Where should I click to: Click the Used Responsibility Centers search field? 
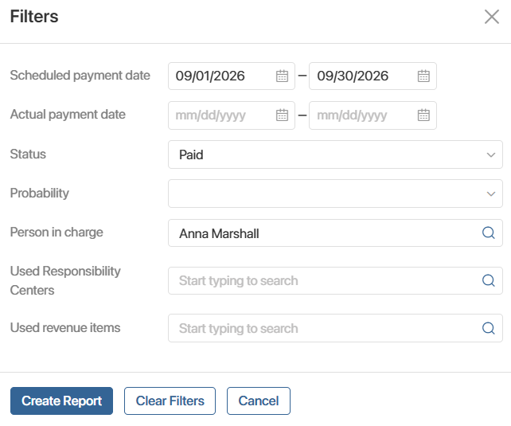335,280
